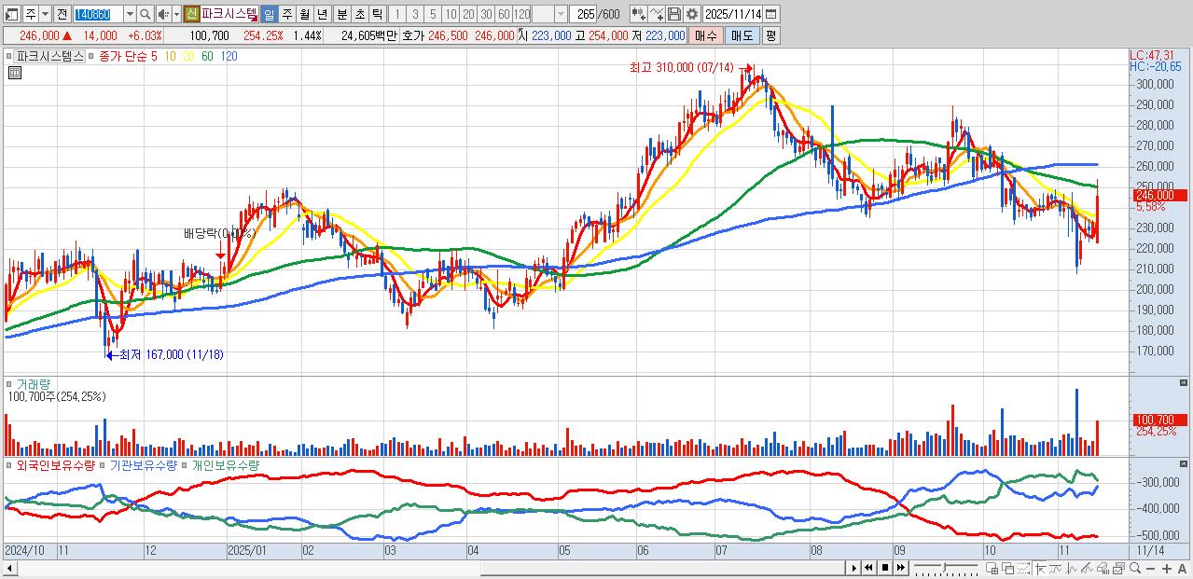This screenshot has width=1193, height=579.
Task: Click the stop button in bottom playback bar
Action: coord(885,568)
